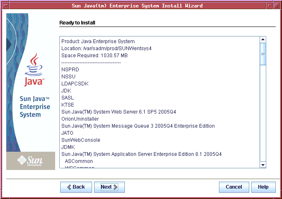
Task: Click the Next button
Action: point(109,187)
